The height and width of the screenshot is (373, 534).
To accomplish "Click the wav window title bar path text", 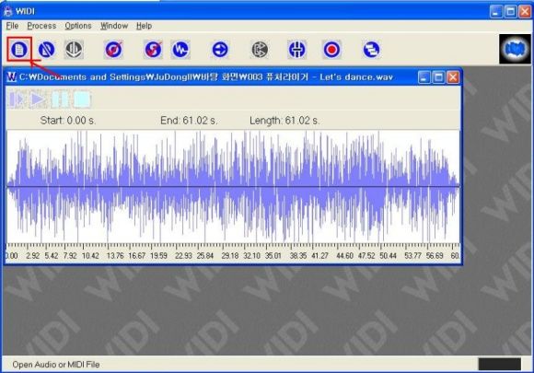I will pyautogui.click(x=206, y=77).
